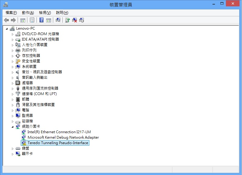This screenshot has height=175, width=242.
Task: Click the 鍵盤 keyboard icon
Action: point(18,148)
